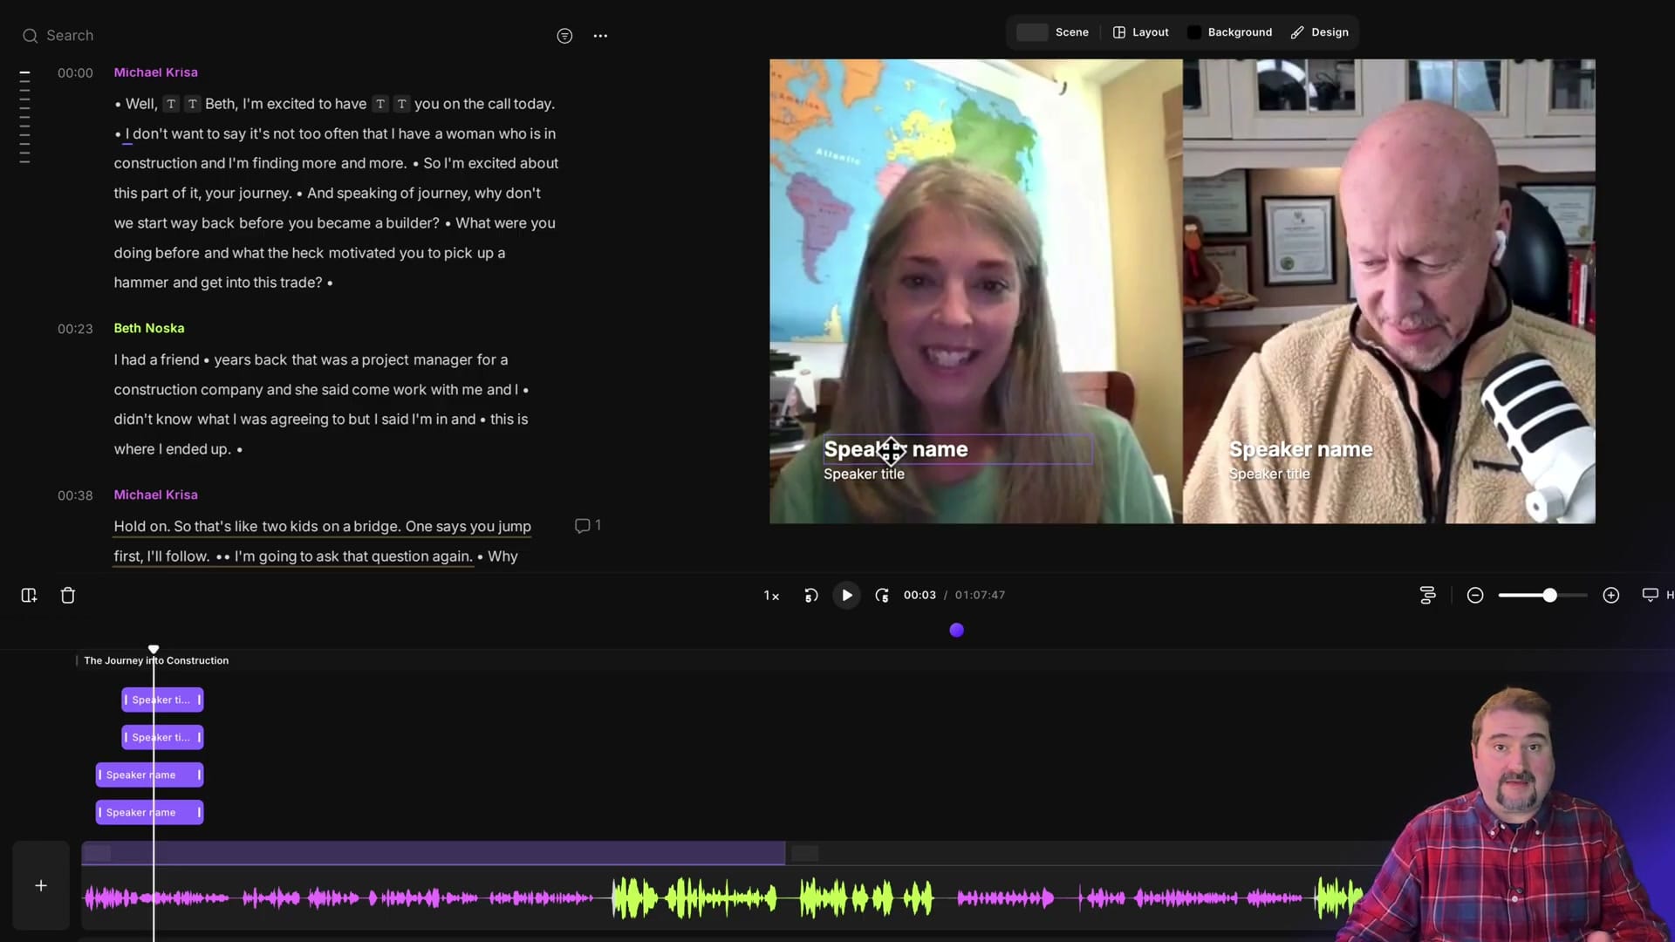Open the 1x playback speed selector
This screenshot has height=942, width=1675.
tap(771, 595)
